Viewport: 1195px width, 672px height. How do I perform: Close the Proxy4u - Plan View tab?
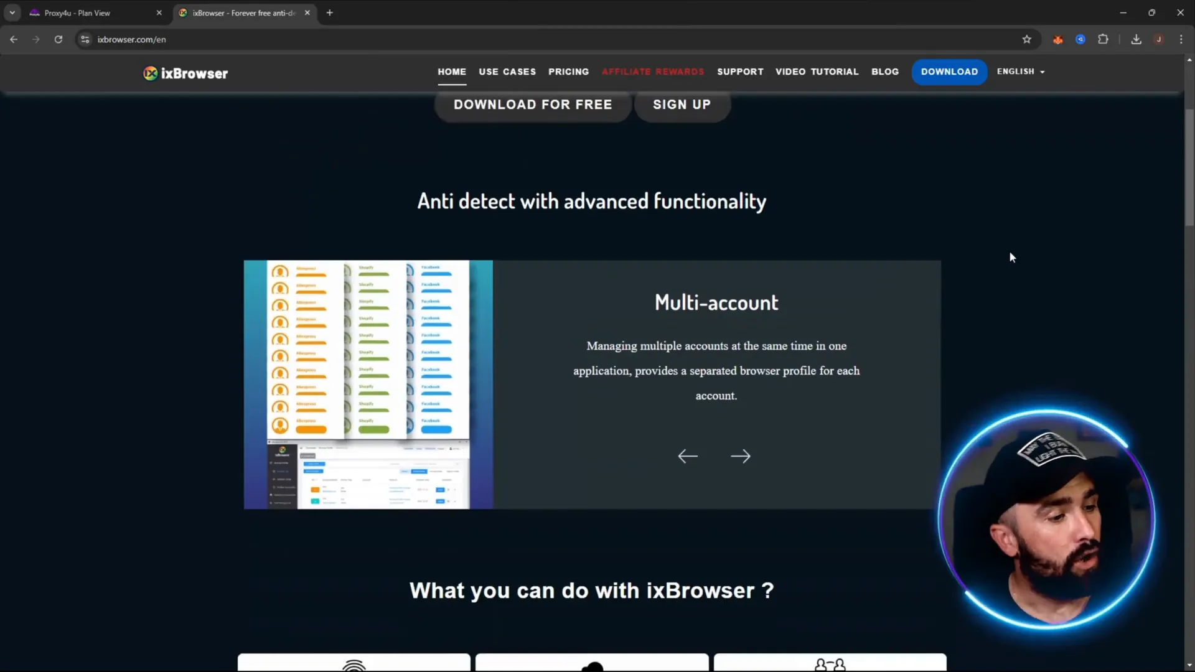tap(159, 12)
